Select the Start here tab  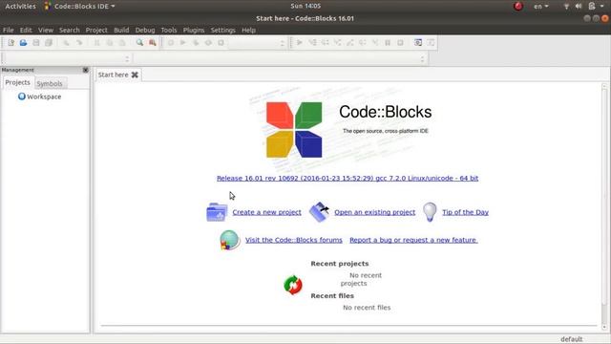[x=113, y=75]
